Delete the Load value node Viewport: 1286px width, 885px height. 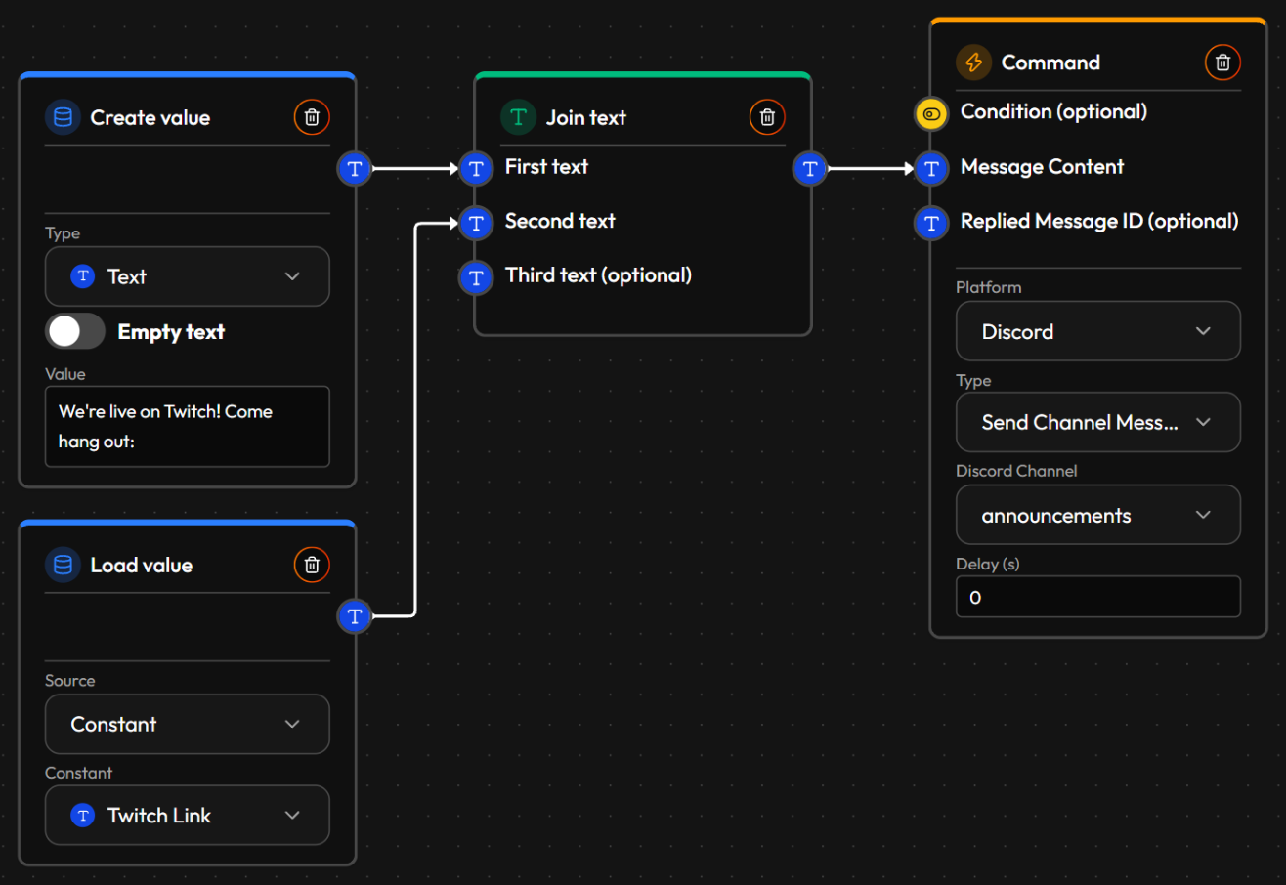click(x=312, y=565)
